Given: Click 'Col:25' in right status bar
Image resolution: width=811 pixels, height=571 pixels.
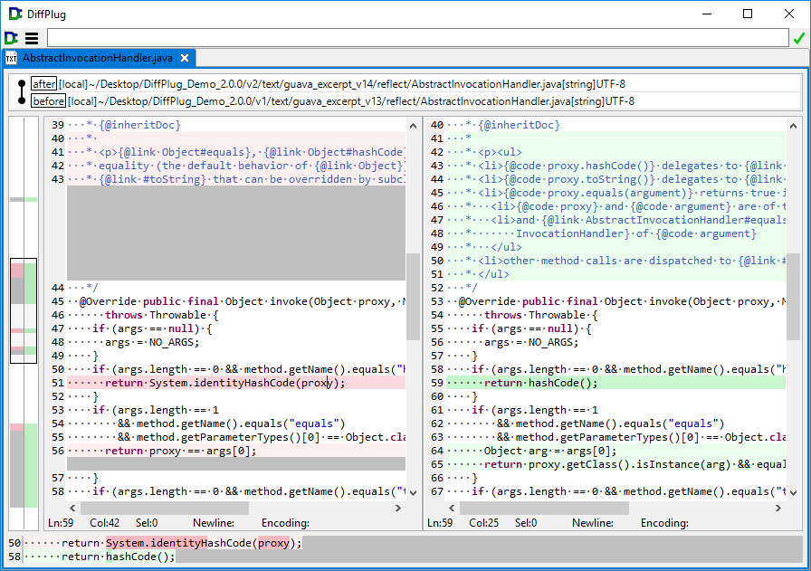Looking at the screenshot, I should pos(483,523).
